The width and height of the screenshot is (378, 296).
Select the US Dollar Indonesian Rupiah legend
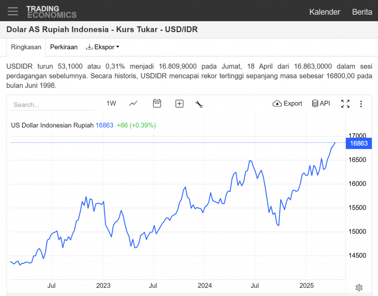click(52, 125)
